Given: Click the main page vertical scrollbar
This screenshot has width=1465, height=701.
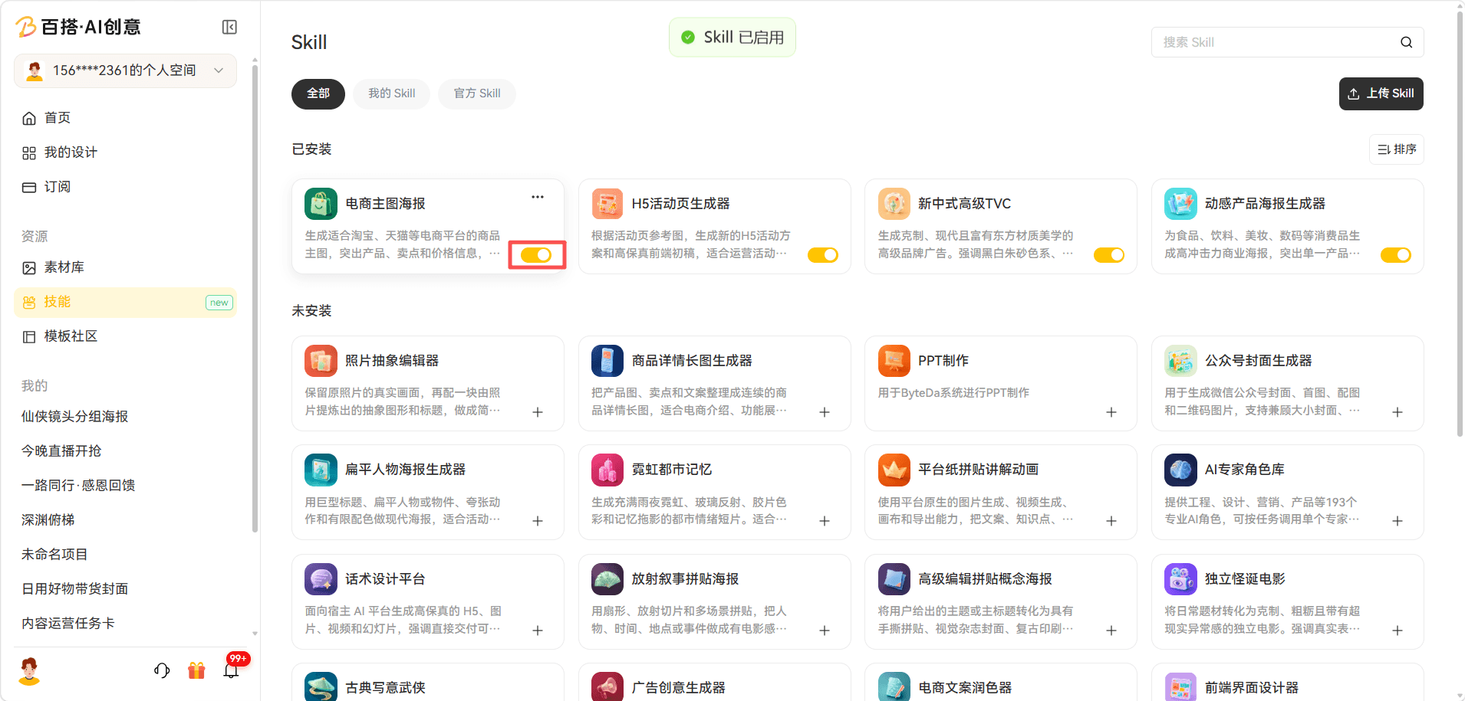Looking at the screenshot, I should coord(1460,222).
